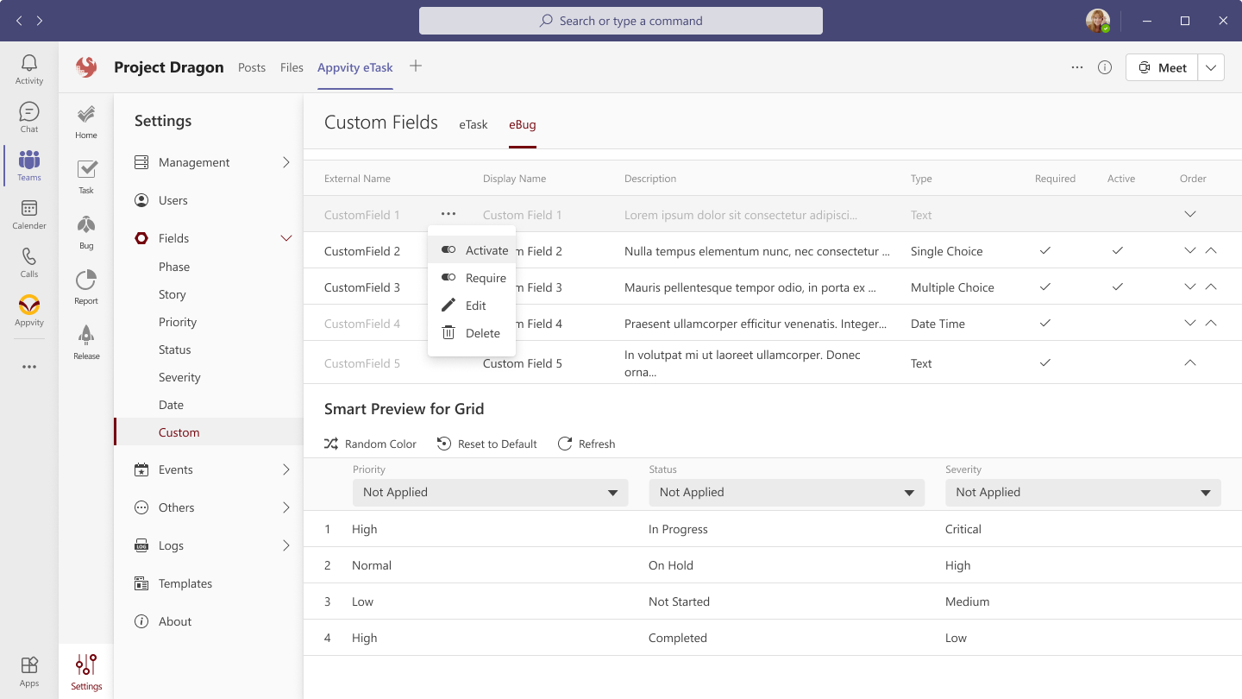Open the Release section

85,341
